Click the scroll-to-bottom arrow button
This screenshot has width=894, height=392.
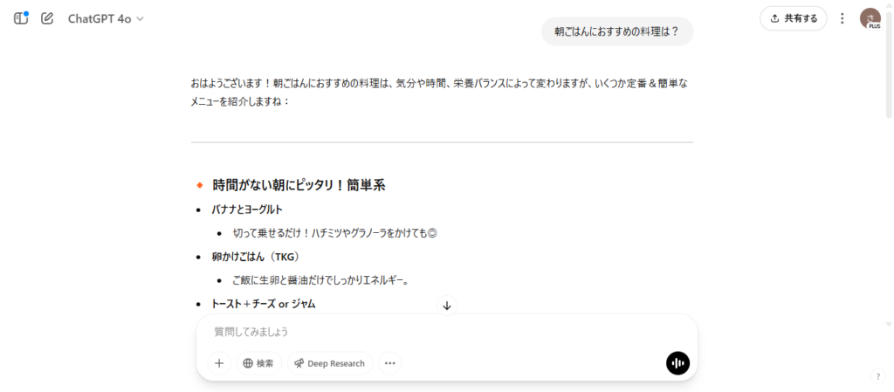pyautogui.click(x=447, y=306)
